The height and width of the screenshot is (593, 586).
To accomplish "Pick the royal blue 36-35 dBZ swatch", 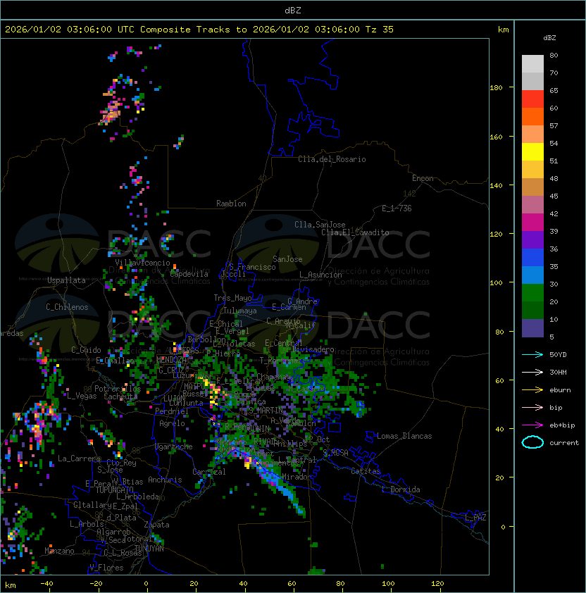I will 532,258.
